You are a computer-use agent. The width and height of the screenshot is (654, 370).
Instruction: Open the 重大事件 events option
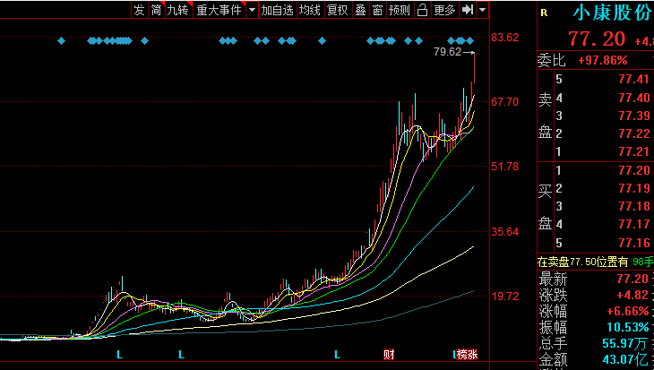coord(219,10)
